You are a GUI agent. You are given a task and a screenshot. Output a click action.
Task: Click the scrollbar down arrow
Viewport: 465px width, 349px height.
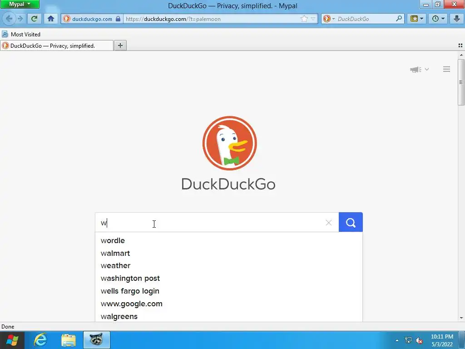point(461,318)
